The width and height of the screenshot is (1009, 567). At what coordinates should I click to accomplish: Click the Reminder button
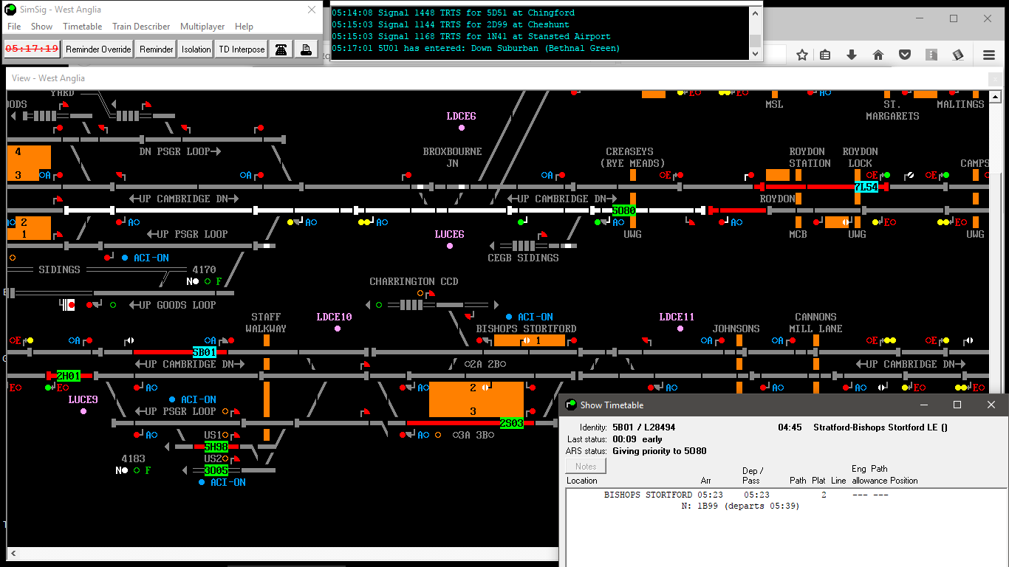(156, 49)
